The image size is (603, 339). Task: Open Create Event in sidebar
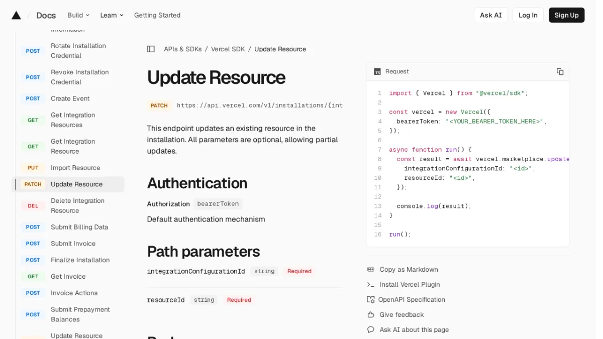click(x=70, y=98)
